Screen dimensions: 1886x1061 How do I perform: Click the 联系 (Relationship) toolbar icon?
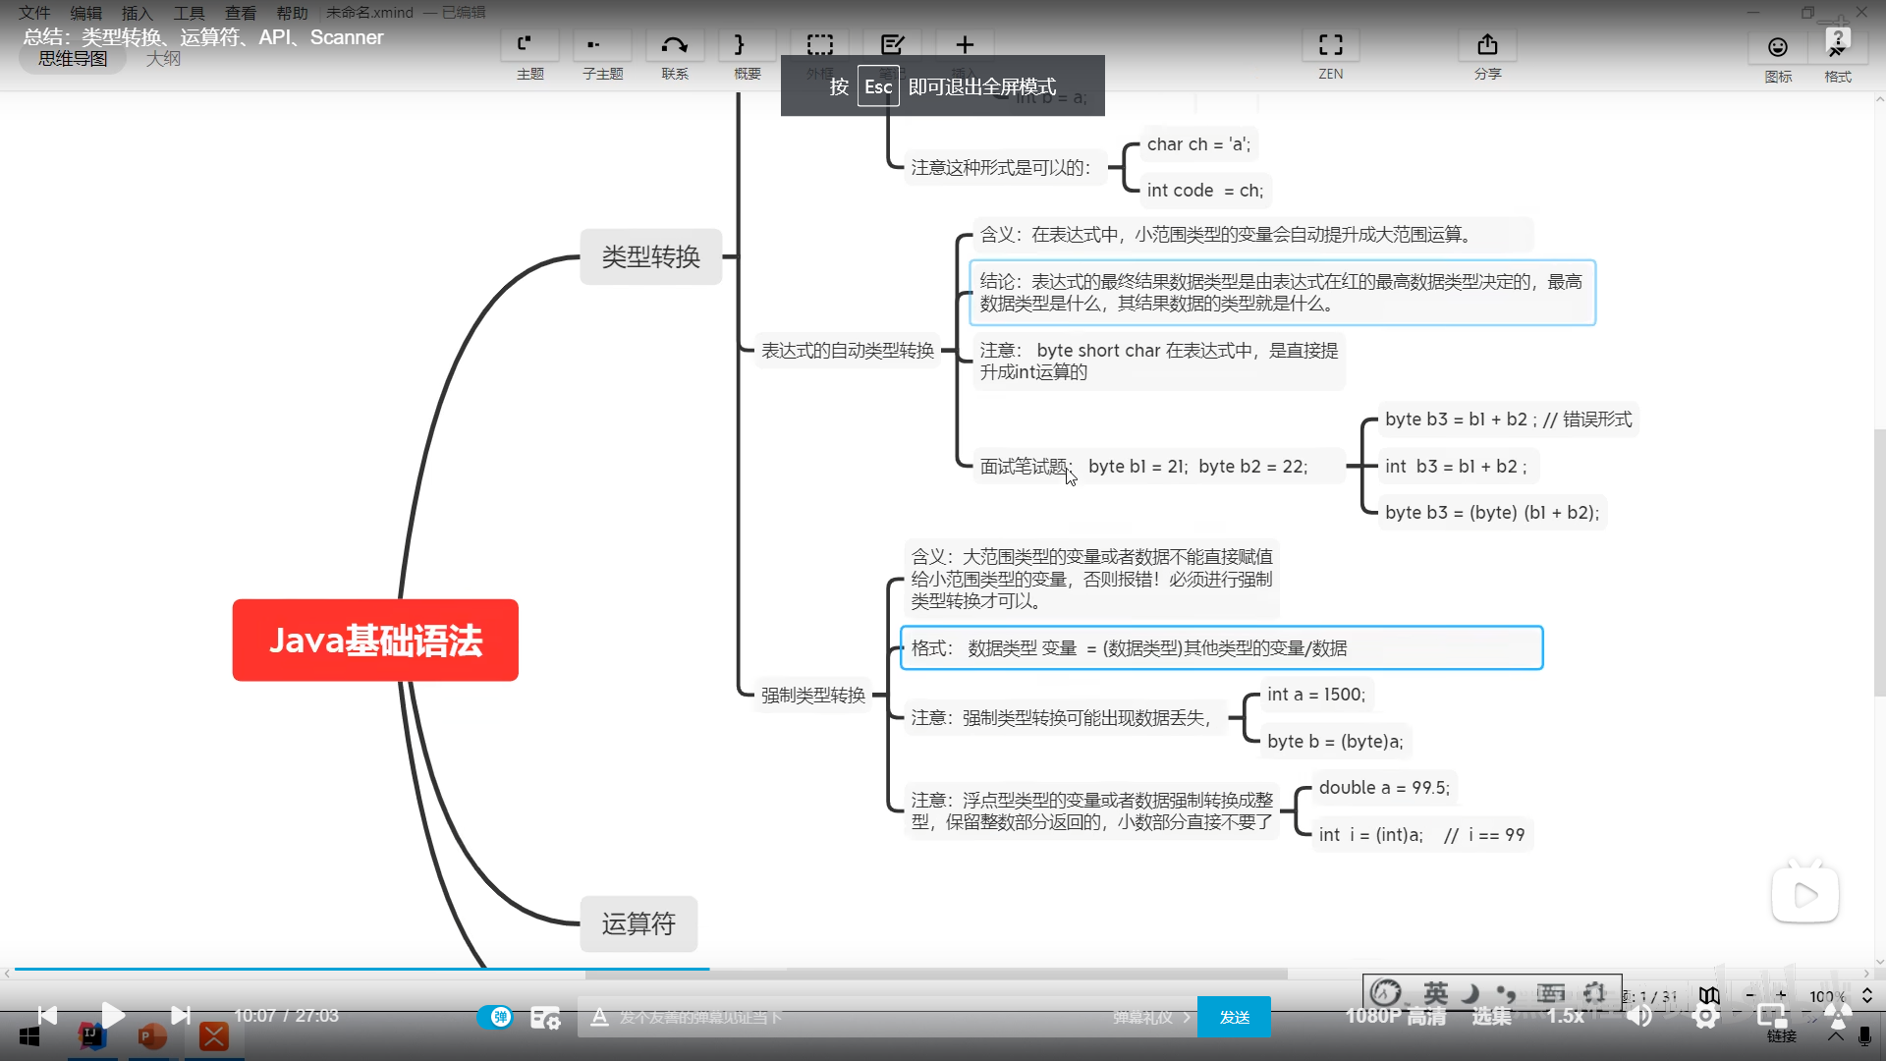(x=675, y=45)
